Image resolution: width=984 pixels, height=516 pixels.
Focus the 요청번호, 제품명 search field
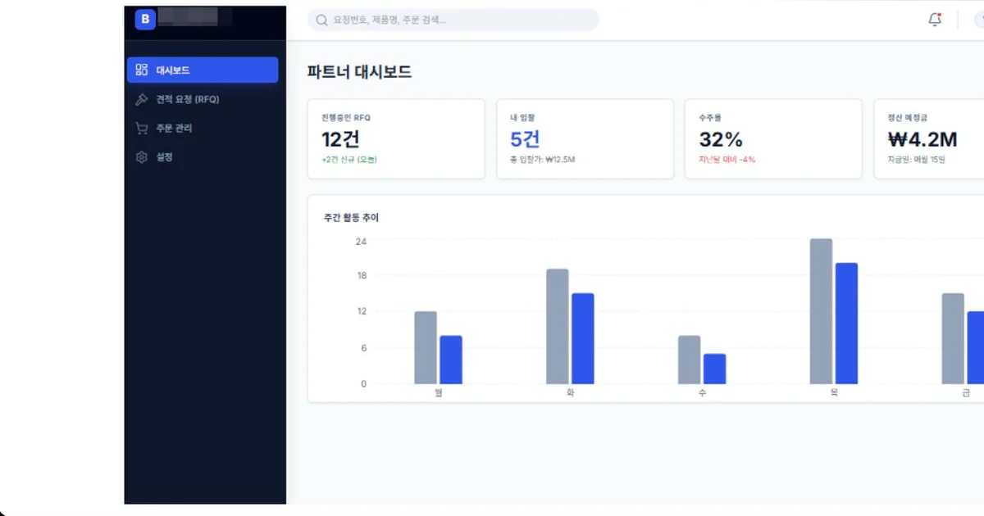453,20
